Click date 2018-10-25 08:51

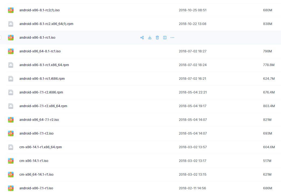[193, 10]
